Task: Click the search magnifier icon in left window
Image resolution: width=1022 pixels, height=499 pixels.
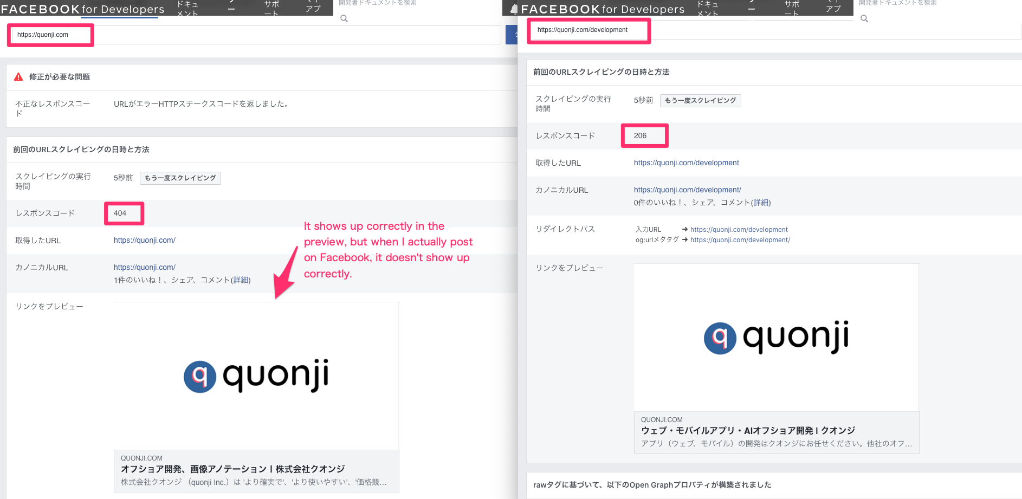Action: point(344,18)
